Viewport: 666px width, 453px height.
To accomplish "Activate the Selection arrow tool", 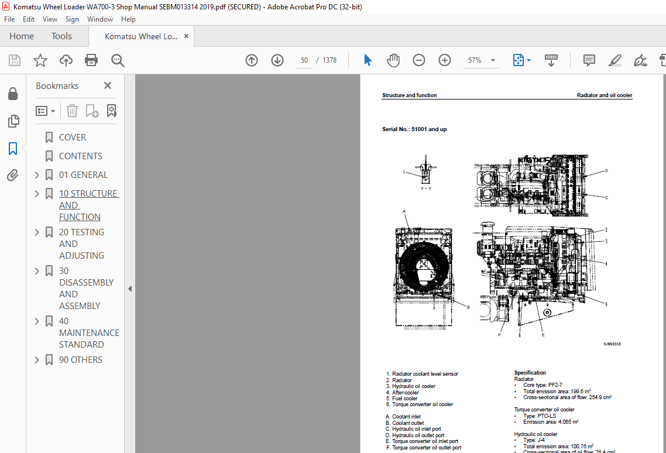I will click(x=368, y=60).
